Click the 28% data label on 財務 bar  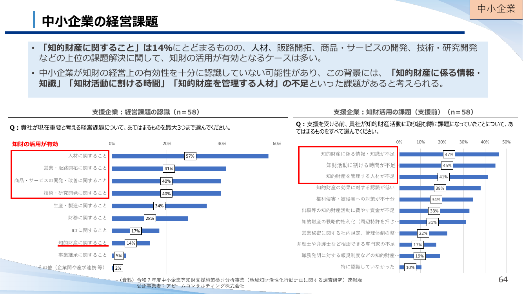click(150, 218)
